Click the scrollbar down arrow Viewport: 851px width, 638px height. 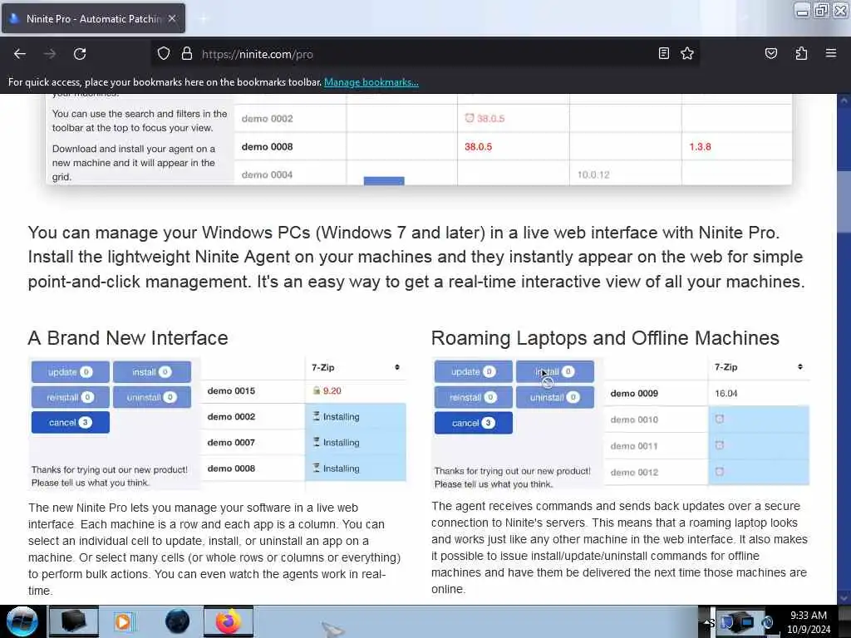pos(844,598)
